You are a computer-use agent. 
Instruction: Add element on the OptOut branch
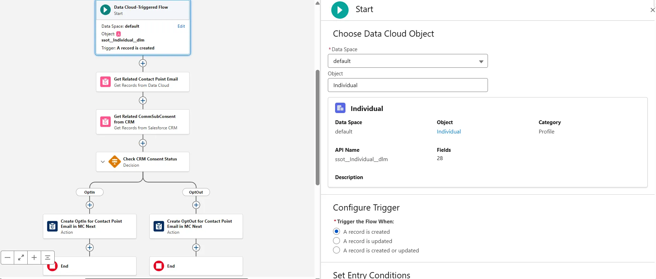pyautogui.click(x=196, y=205)
